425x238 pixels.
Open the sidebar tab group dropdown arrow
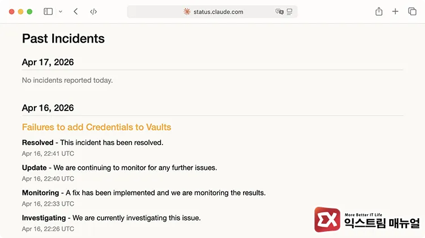pyautogui.click(x=60, y=11)
